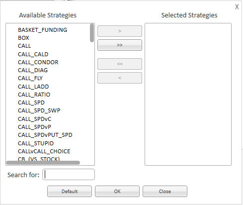This screenshot has width=243, height=205.
Task: Close the dialog with the X icon
Action: [x=237, y=7]
